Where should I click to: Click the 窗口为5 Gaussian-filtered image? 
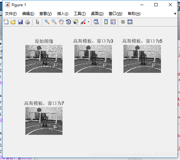point(142,59)
